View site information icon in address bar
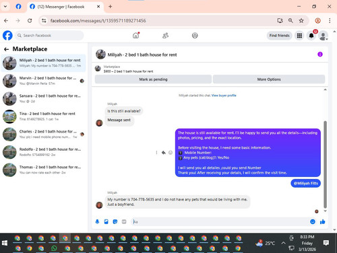Screen dimensions: 337x253 pos(44,21)
